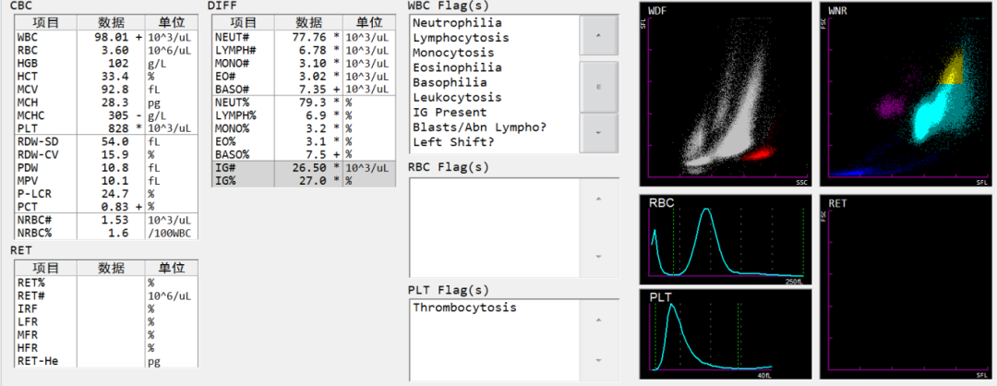Click the PLT Flag(s) list up arrow

[598, 321]
